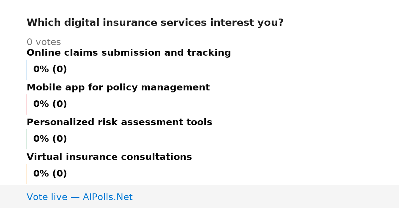Click the blue bar for online claims

pyautogui.click(x=27, y=70)
